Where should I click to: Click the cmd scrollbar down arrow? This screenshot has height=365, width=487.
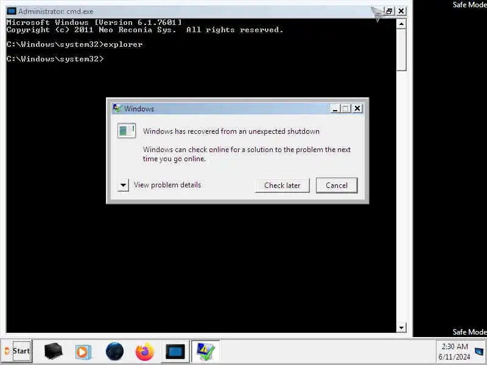pos(401,328)
